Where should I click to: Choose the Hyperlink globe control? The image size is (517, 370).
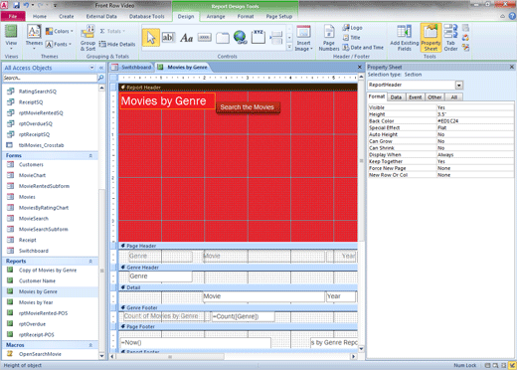click(x=240, y=38)
